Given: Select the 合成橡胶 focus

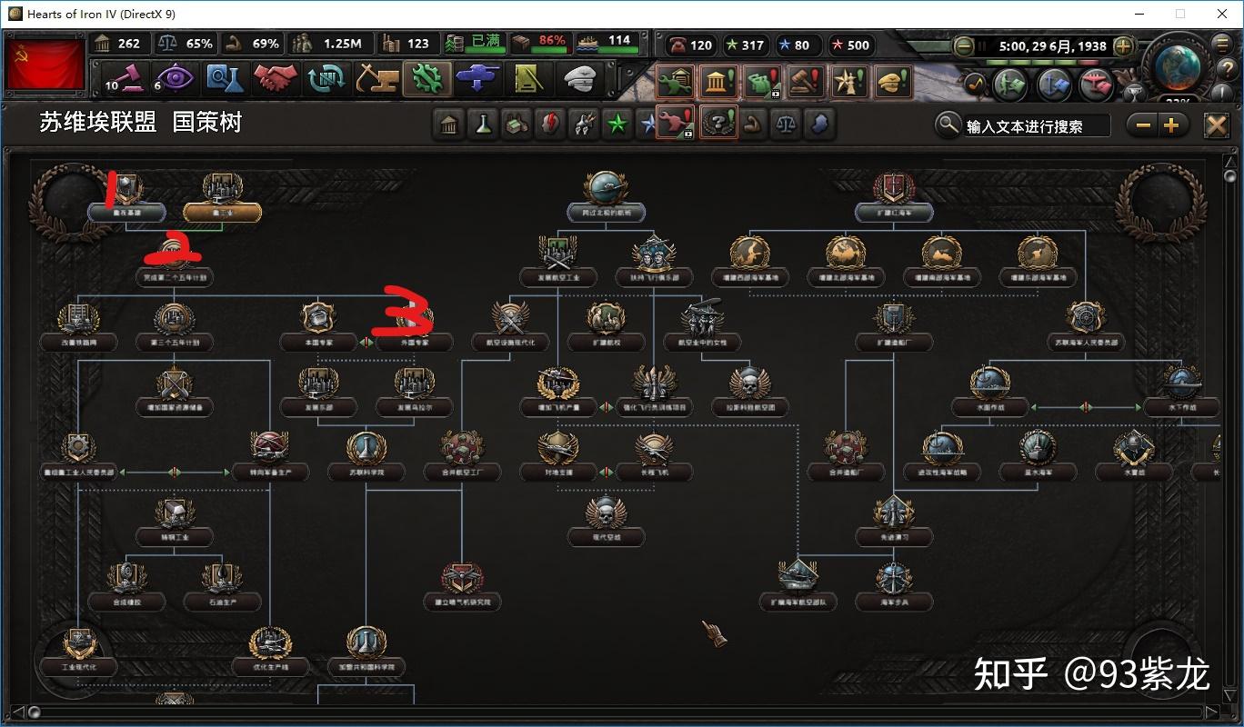Looking at the screenshot, I should pos(126,588).
